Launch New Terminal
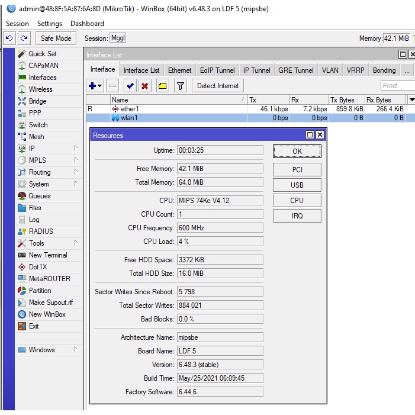The height and width of the screenshot is (415, 415). (49, 255)
